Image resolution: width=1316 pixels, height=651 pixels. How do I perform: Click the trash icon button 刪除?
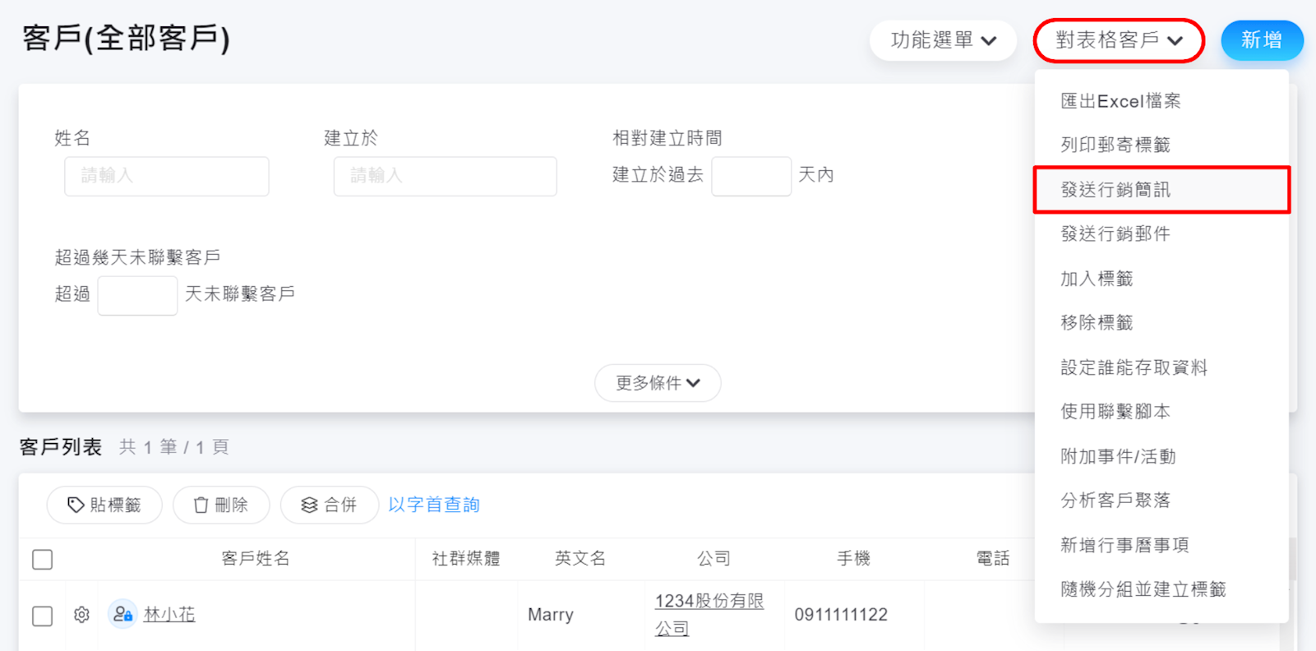tap(221, 505)
